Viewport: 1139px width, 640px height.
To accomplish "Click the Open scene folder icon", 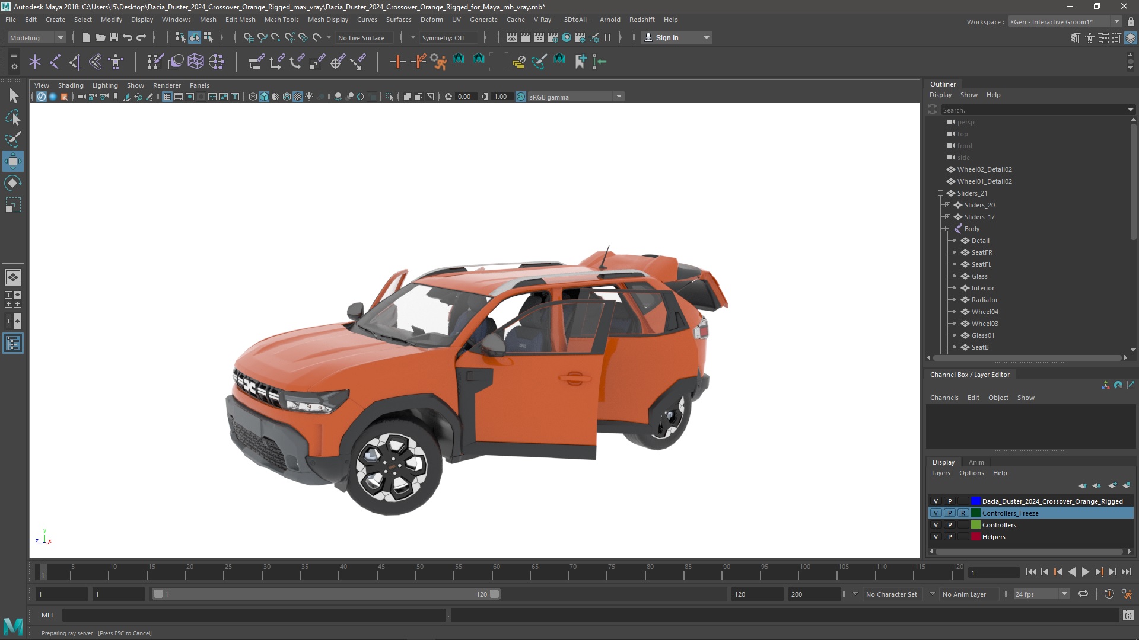I will (x=100, y=37).
